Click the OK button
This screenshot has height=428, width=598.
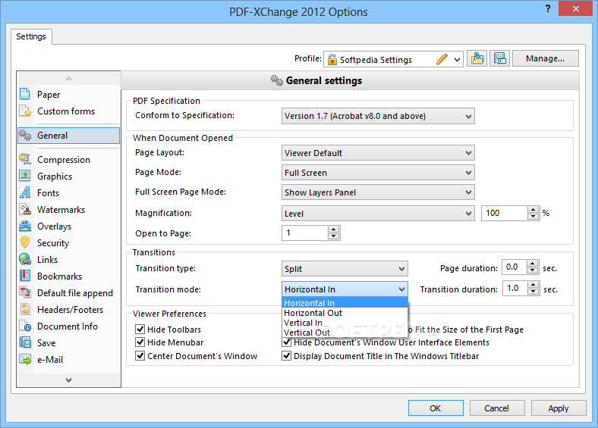pyautogui.click(x=436, y=408)
